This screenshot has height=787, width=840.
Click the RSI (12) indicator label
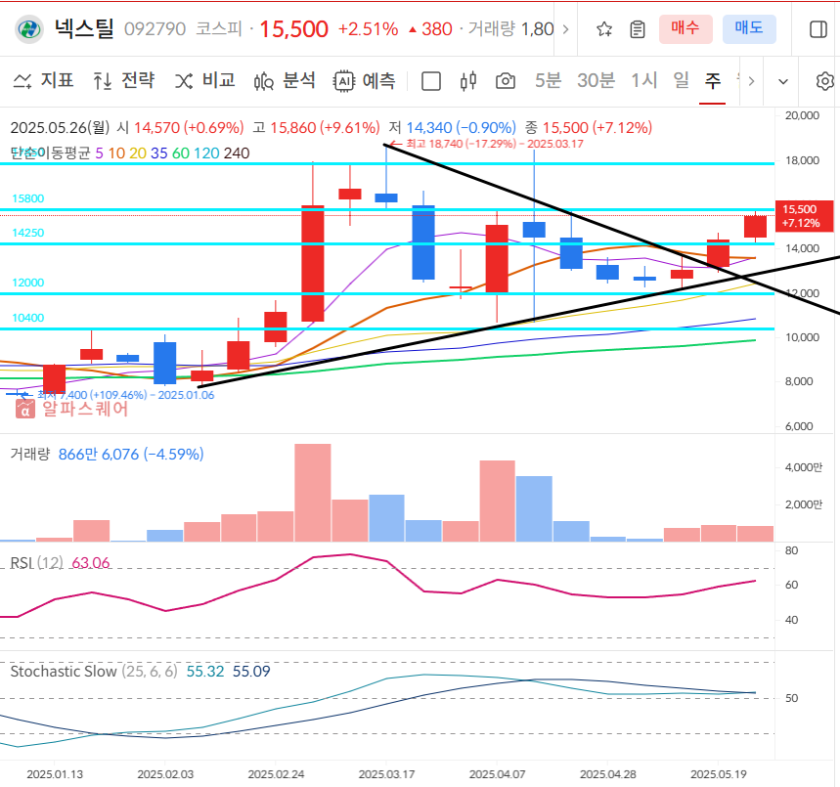pyautogui.click(x=36, y=562)
